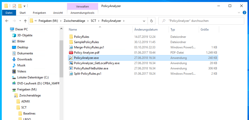Screen dimensions: 249x120
Task: Select the Split-PolicyRules.ps1 script icon
Action: (x=71, y=74)
